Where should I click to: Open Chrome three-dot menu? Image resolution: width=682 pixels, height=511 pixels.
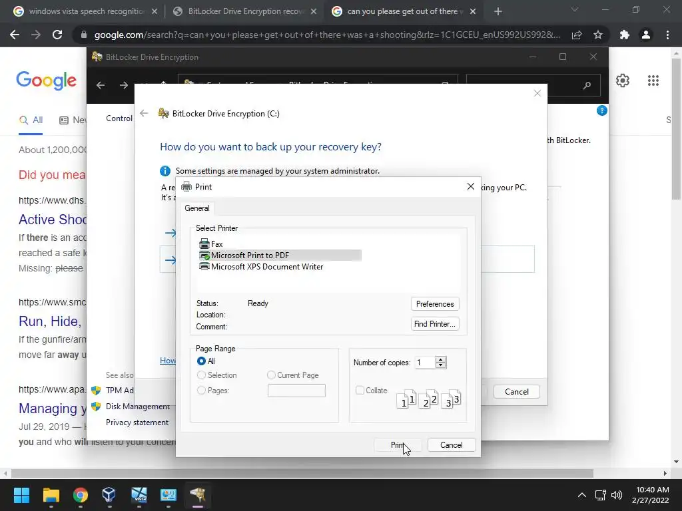(x=667, y=35)
